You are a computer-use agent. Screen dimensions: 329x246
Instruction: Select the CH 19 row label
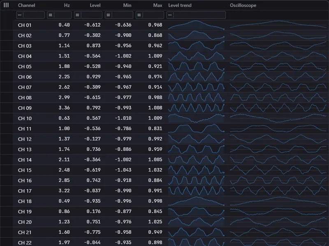[25, 212]
